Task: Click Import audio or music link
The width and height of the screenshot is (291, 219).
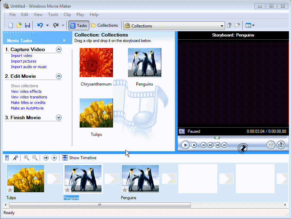Action: point(29,67)
